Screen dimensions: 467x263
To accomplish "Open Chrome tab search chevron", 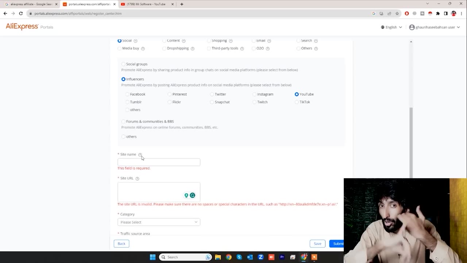I will (x=428, y=4).
